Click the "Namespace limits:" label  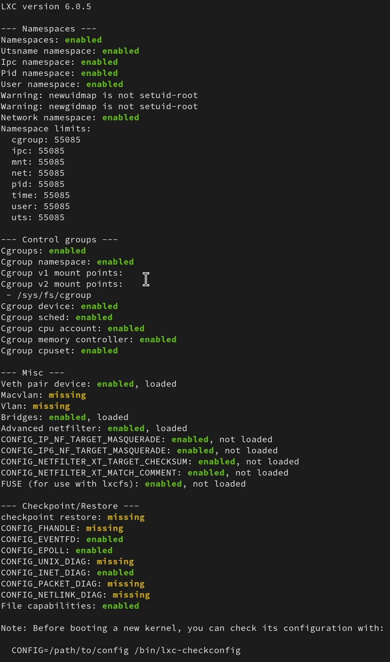46,129
